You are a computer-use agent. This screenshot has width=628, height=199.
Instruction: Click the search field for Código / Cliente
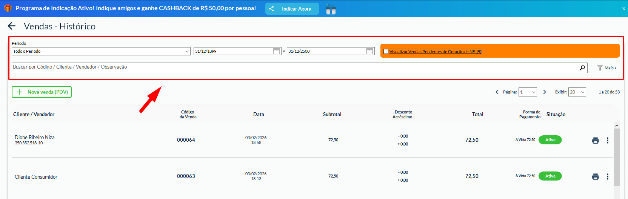(294, 67)
